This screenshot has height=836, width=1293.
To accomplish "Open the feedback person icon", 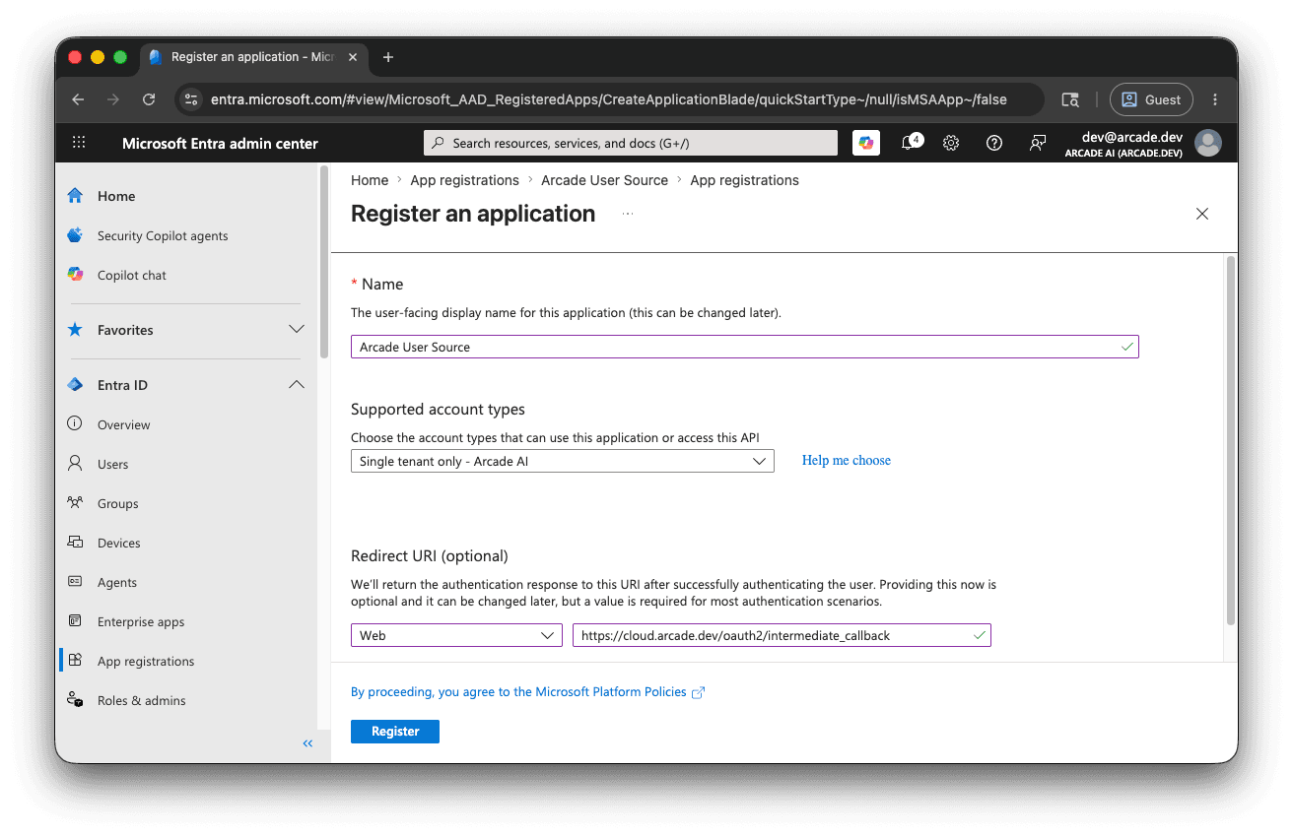I will [1038, 143].
